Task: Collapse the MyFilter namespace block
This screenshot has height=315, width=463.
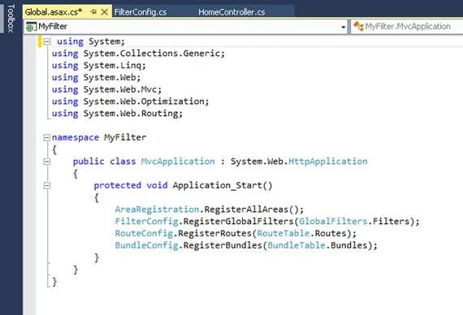Action: 46,137
